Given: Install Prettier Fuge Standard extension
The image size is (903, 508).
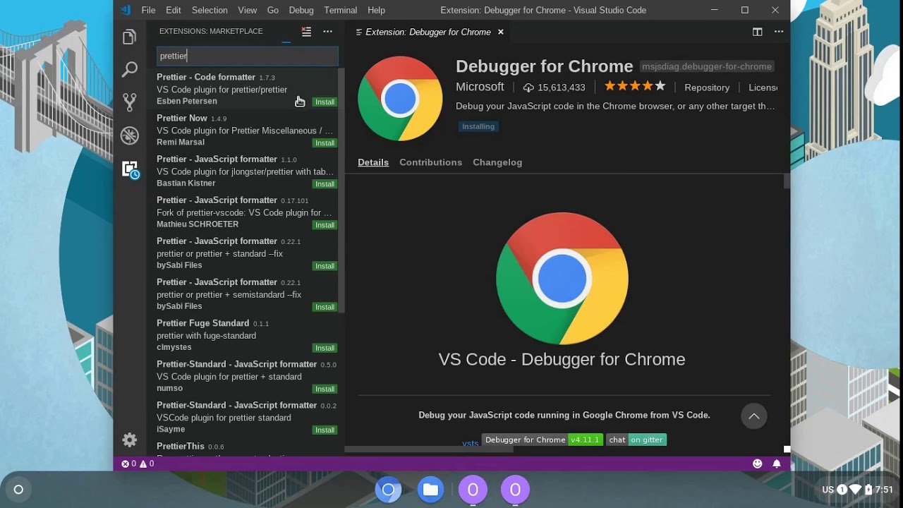Looking at the screenshot, I should [325, 348].
